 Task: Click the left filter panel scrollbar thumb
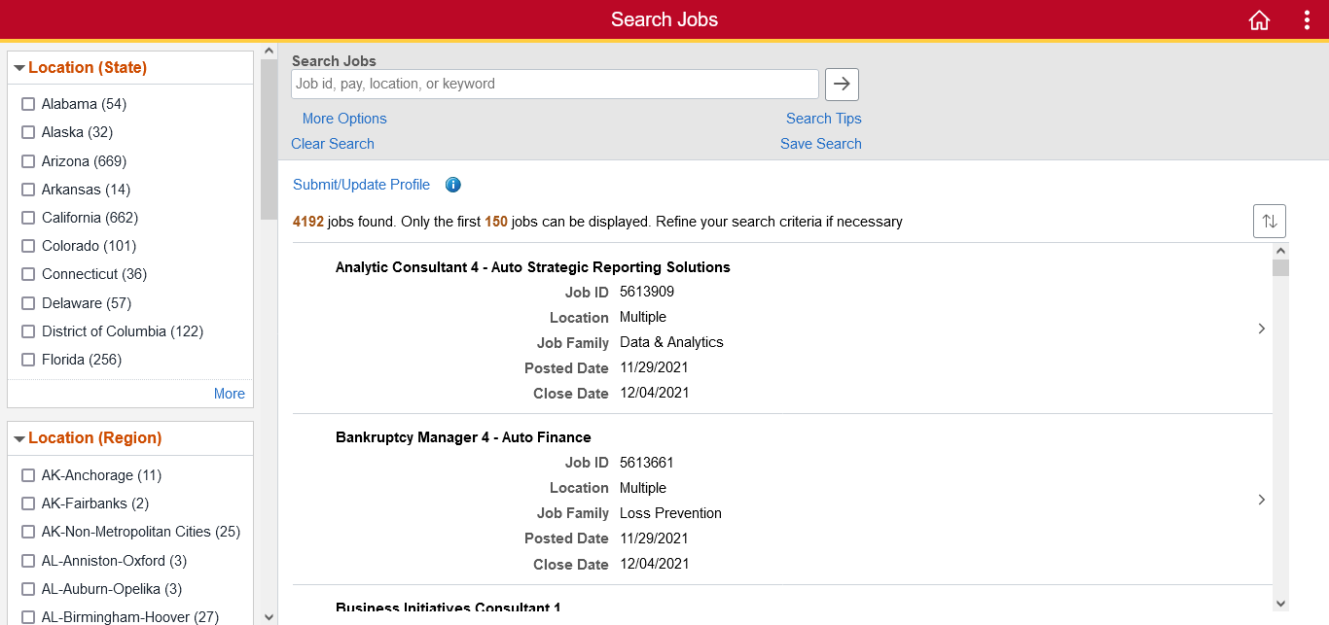tap(269, 139)
